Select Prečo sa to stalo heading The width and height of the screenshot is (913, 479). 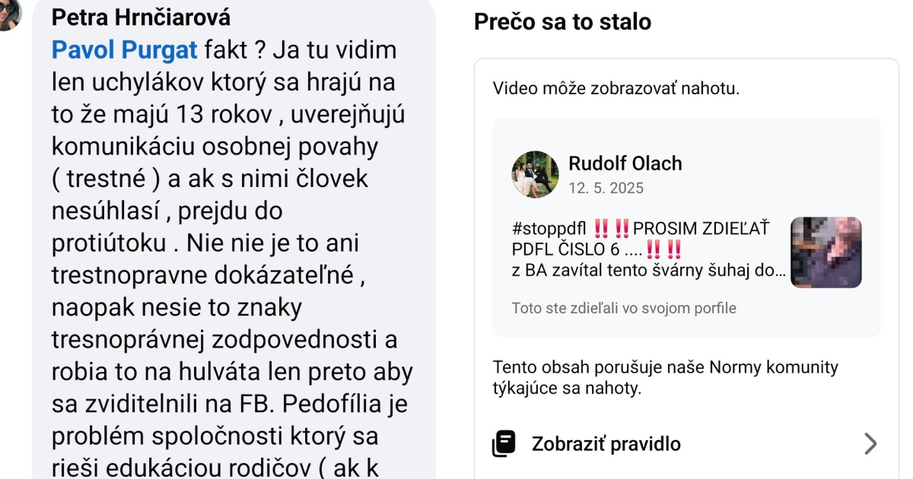[x=562, y=22]
